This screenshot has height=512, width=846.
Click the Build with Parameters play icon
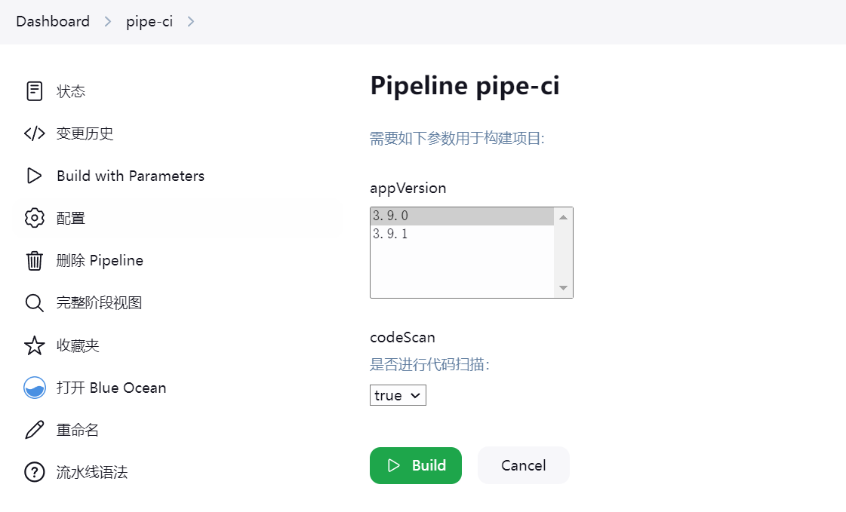tap(35, 176)
